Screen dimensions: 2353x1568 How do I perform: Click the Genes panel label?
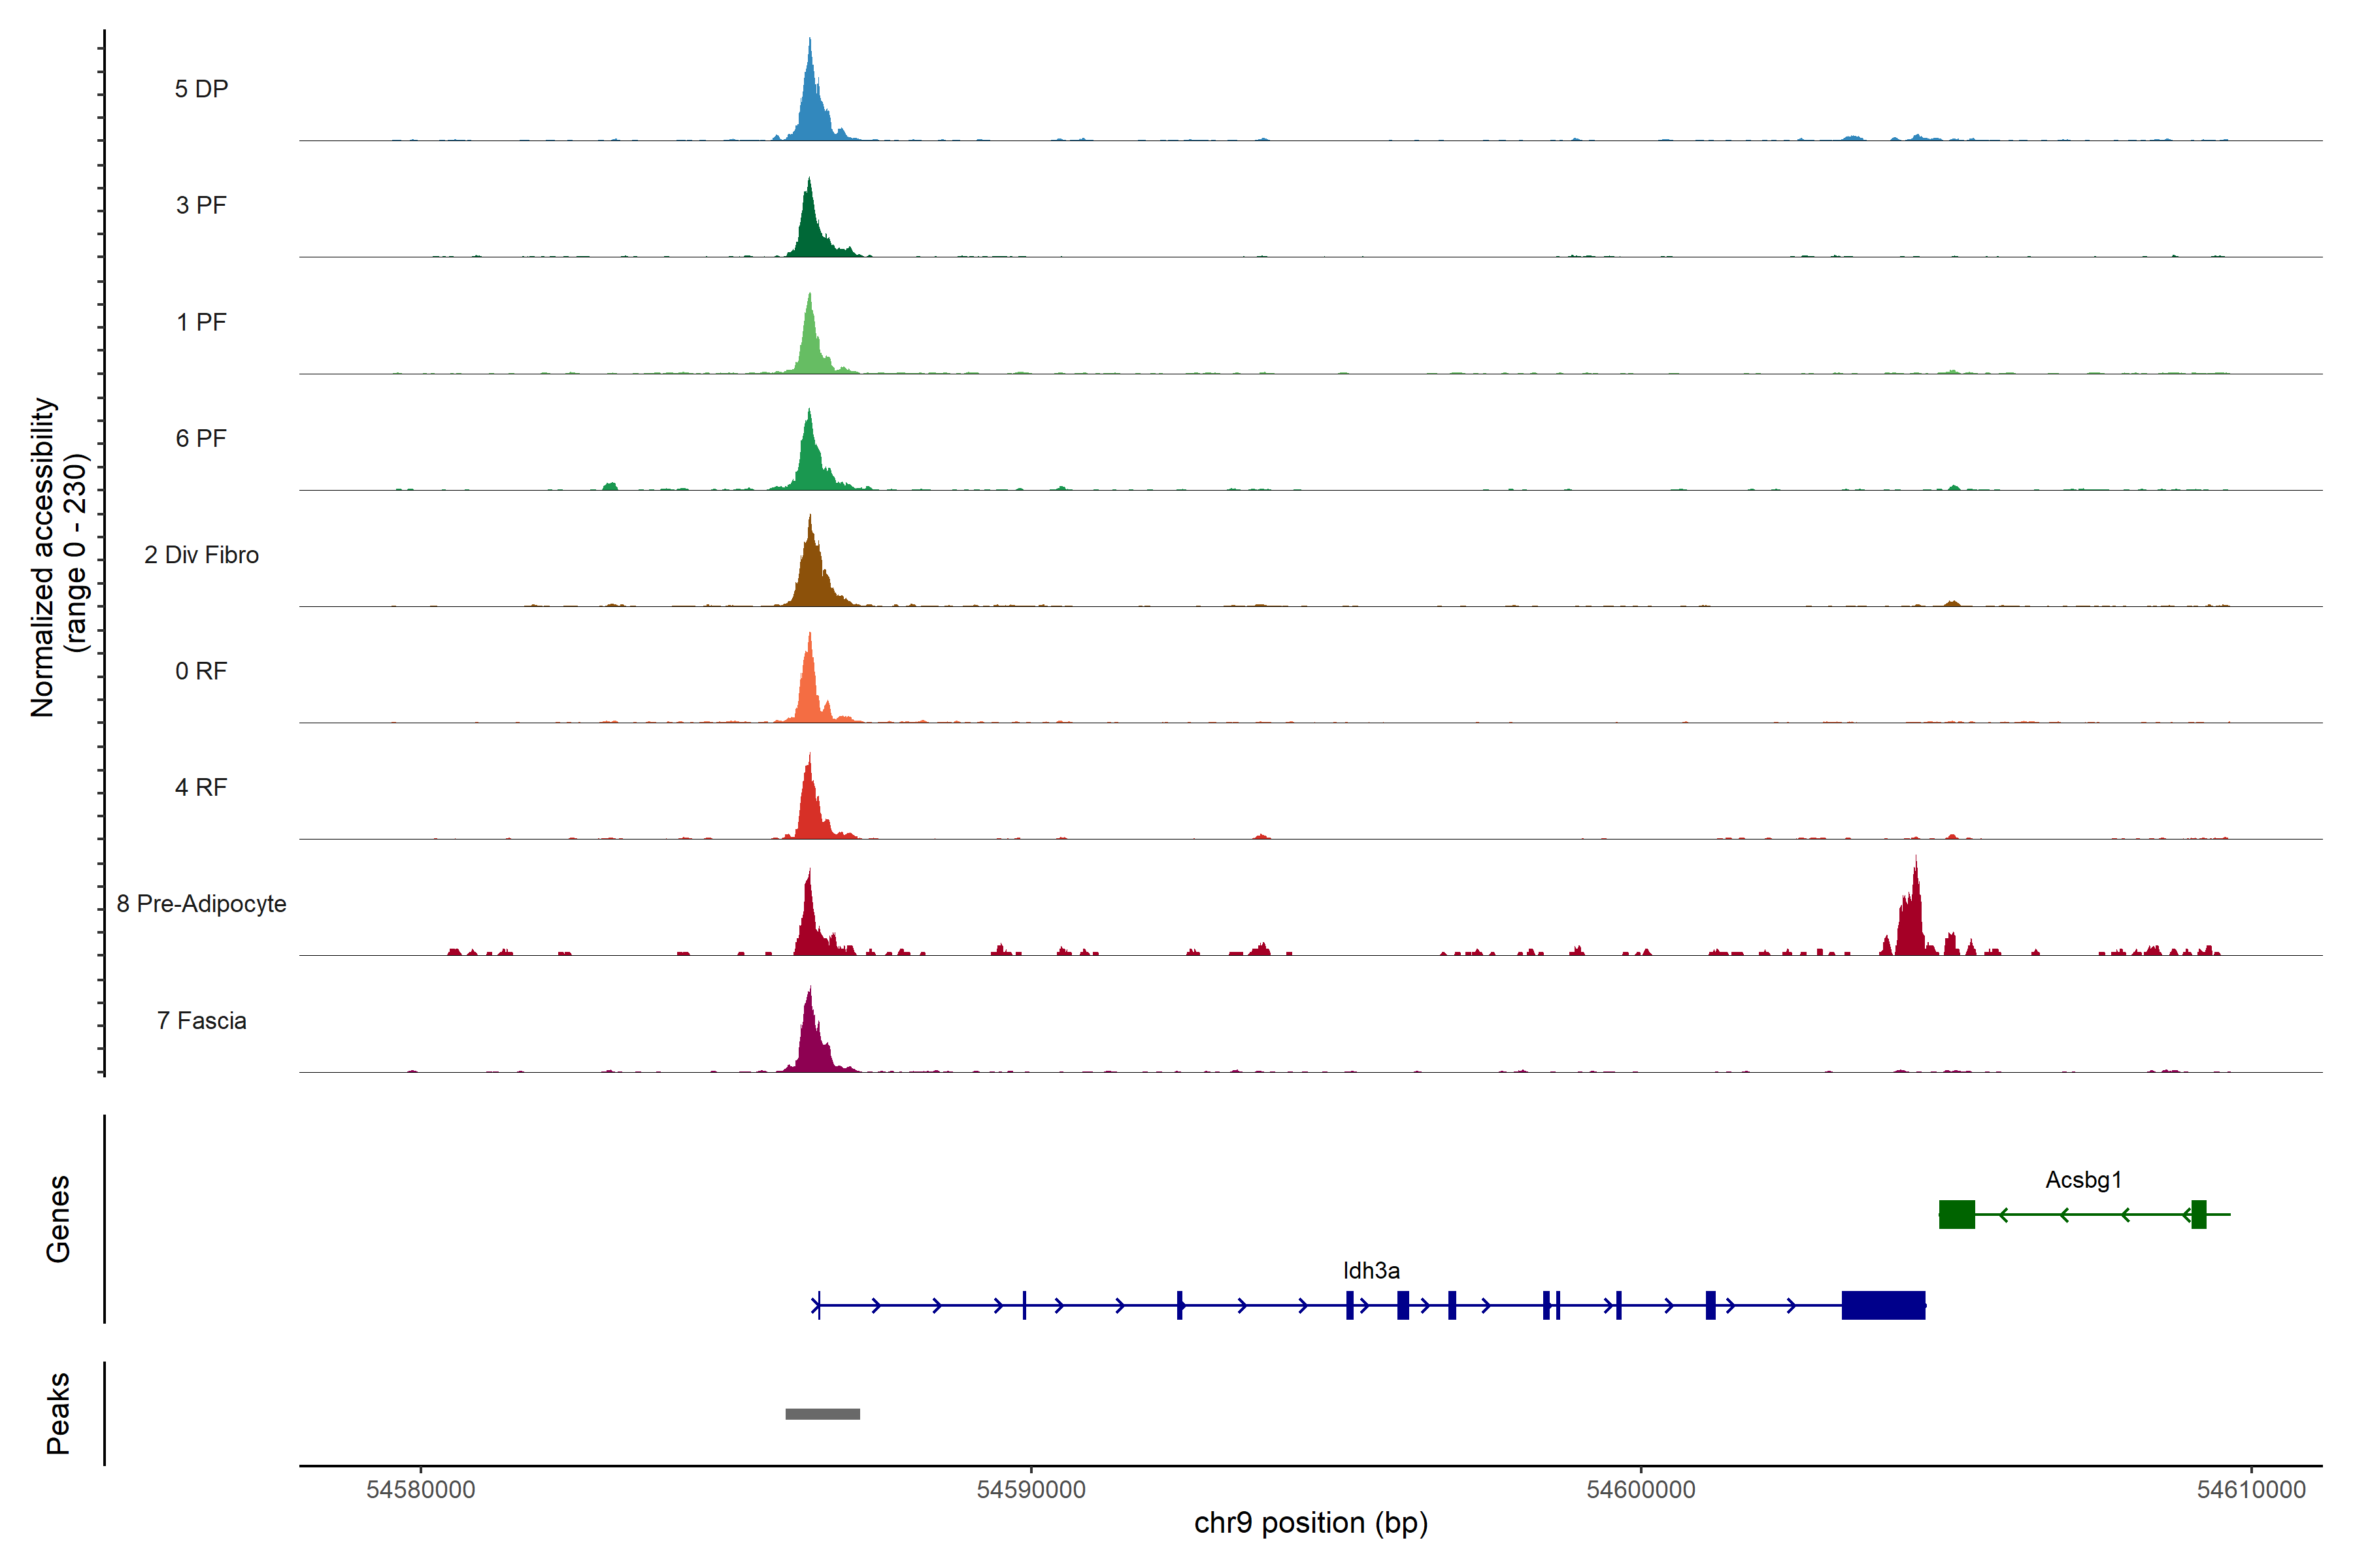58,1218
